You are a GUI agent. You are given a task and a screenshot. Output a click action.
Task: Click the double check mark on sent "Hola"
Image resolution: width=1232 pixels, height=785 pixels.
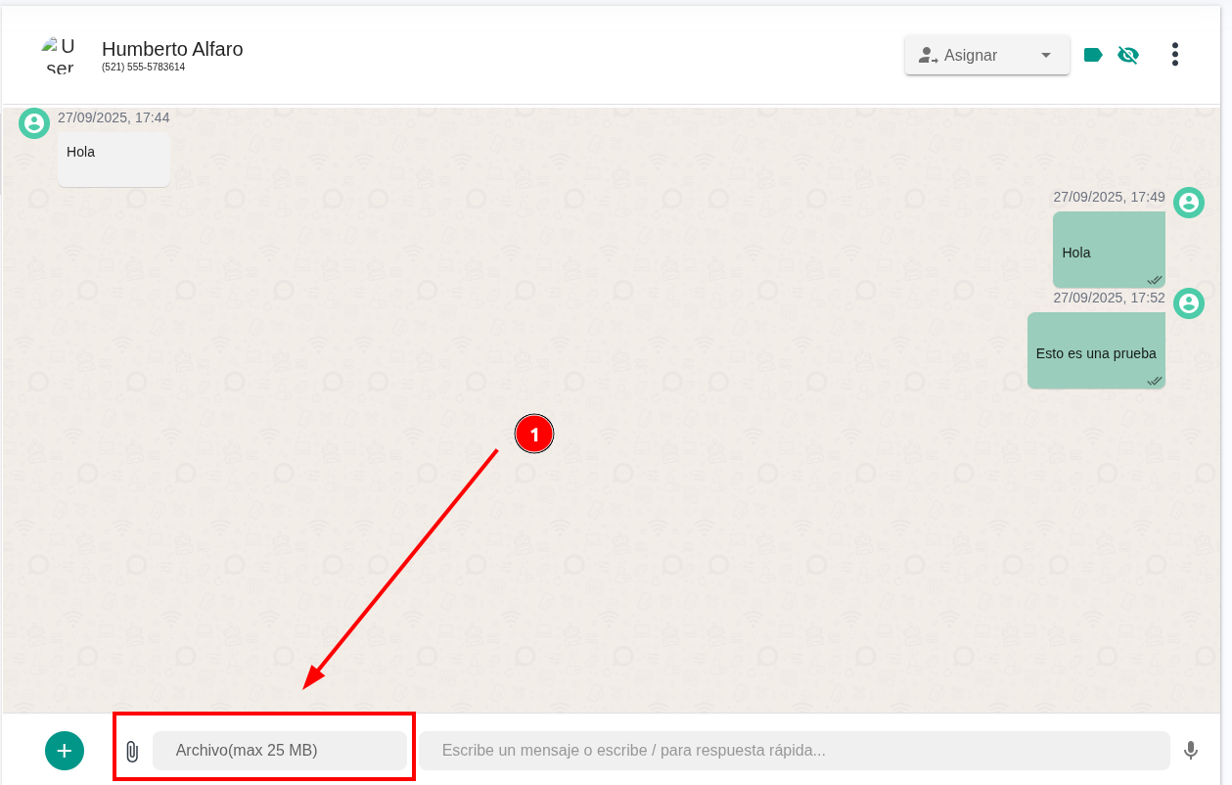(x=1155, y=280)
